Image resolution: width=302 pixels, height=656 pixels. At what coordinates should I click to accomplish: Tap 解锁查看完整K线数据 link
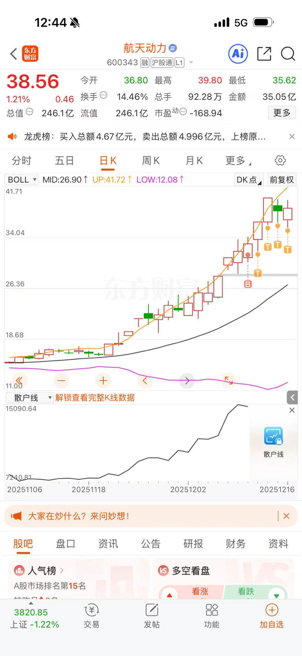tap(95, 397)
